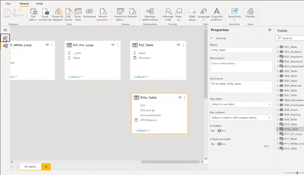304x175 pixels.
Task: Click the Synonyms text box
Action: [x=241, y=87]
